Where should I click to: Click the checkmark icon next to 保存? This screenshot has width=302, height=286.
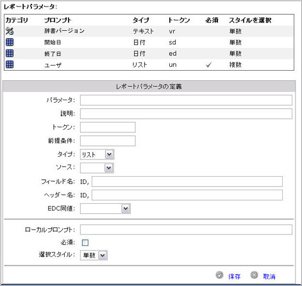[x=219, y=275]
